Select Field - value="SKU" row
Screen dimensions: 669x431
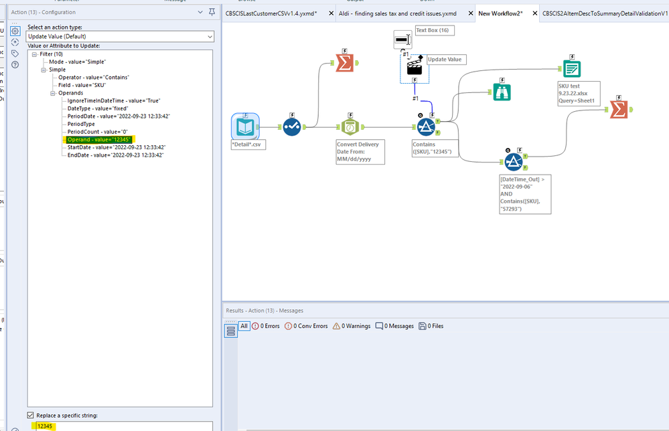coord(82,85)
